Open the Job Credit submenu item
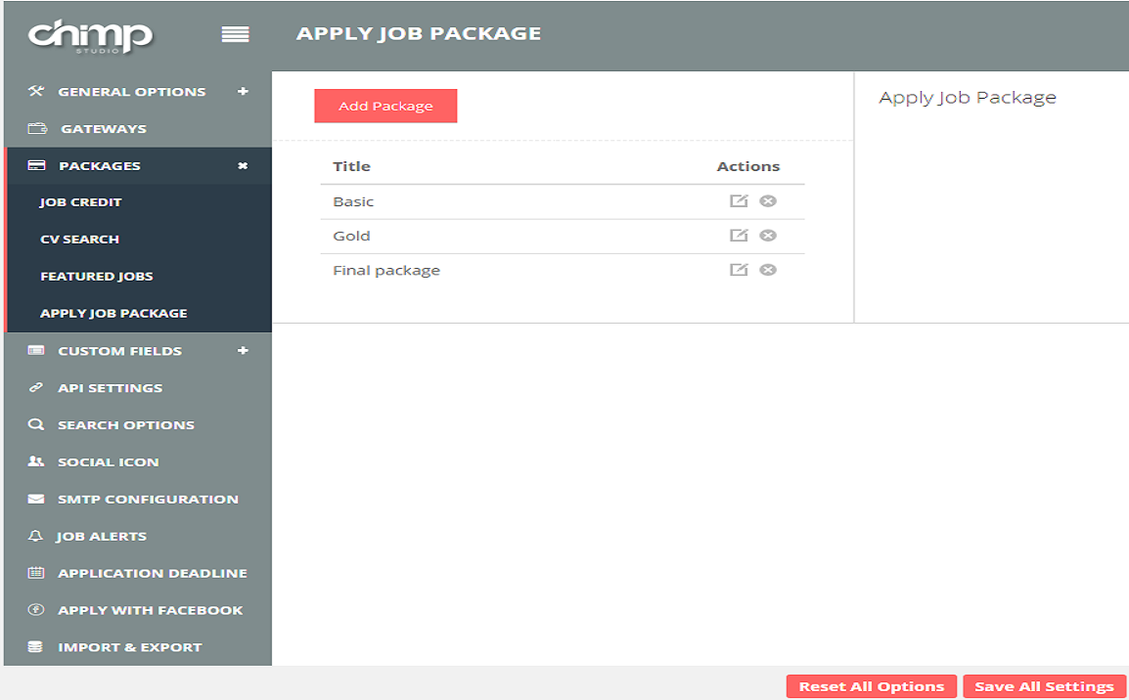Image resolution: width=1129 pixels, height=700 pixels. coord(81,202)
